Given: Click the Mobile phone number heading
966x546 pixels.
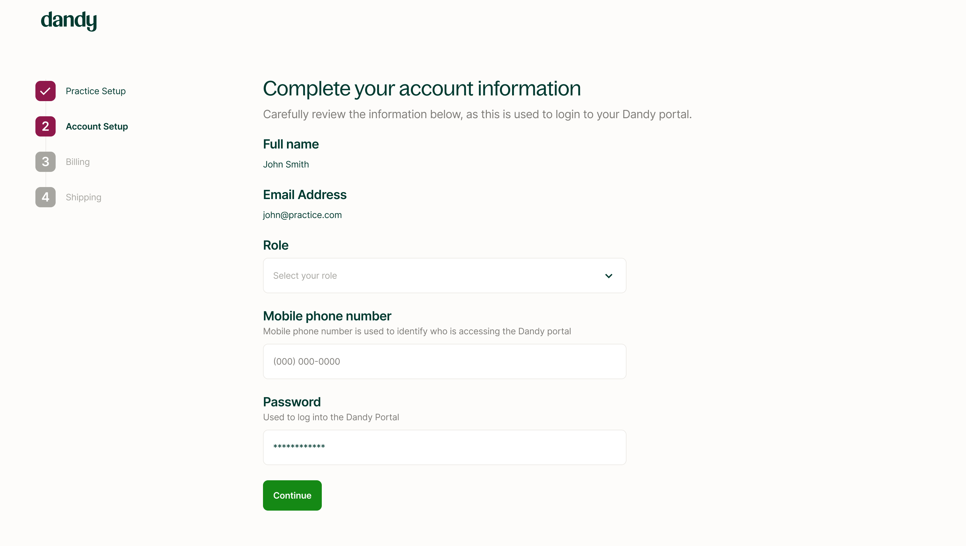Looking at the screenshot, I should 327,316.
